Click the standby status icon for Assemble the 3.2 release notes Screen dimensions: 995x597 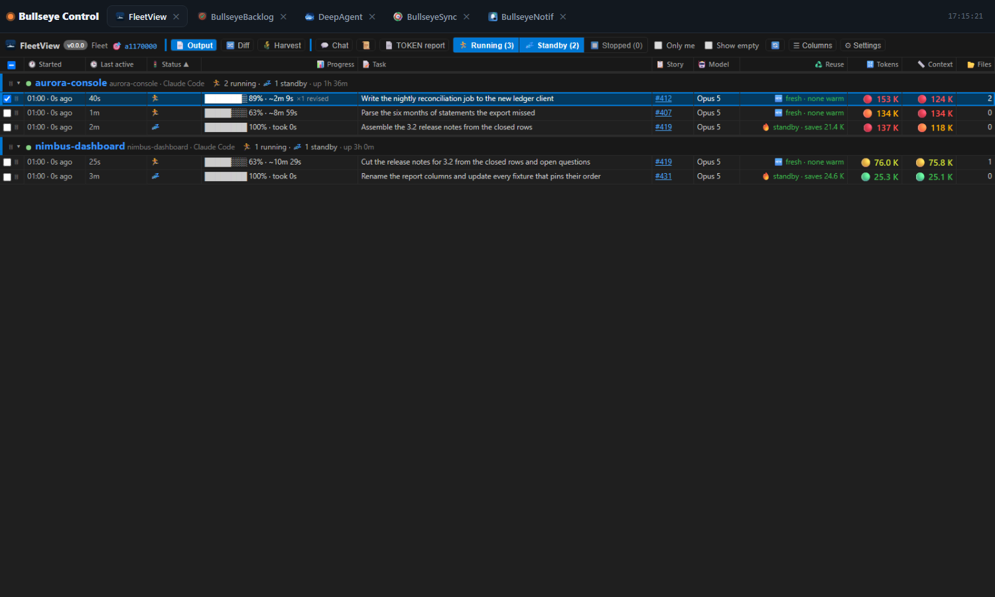[x=155, y=127]
